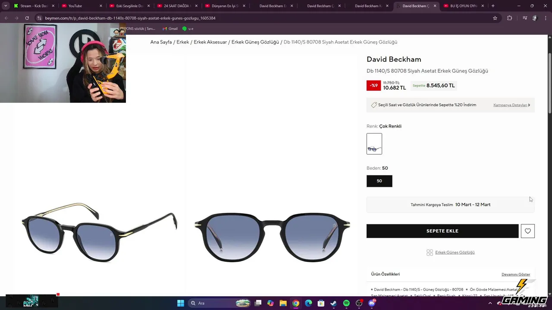Open Erkek Güneş Gözlüğü breadcrumb link

[255, 42]
